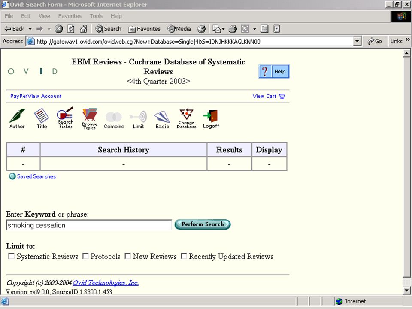The height and width of the screenshot is (309, 412).
Task: Expand the Links toolbar chevron
Action: point(408,39)
